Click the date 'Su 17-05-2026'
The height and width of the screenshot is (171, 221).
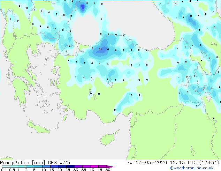click(x=147, y=163)
